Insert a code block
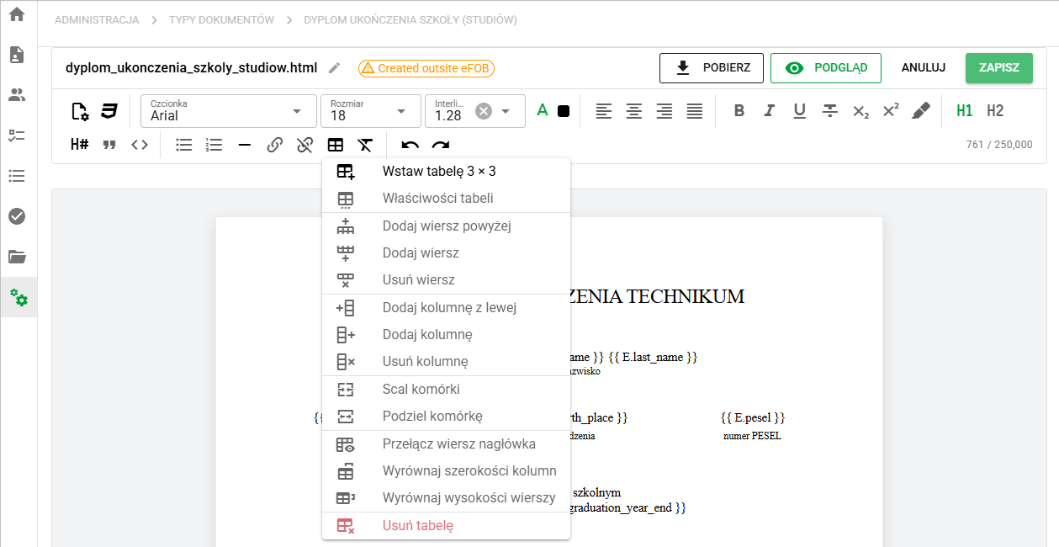The image size is (1059, 547). 140,145
